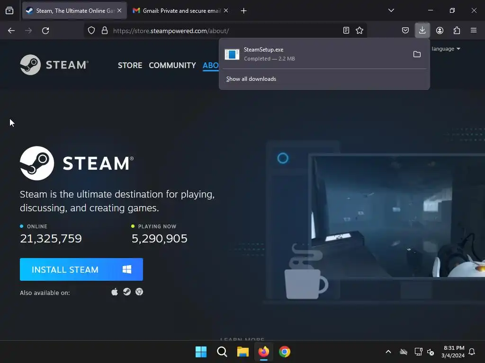Expand the language dropdown
This screenshot has height=363, width=485.
click(x=446, y=49)
